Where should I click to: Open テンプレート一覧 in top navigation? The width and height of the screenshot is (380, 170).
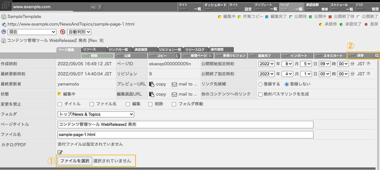click(x=266, y=7)
